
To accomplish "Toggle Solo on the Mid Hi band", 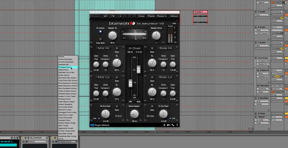I will (x=117, y=48).
